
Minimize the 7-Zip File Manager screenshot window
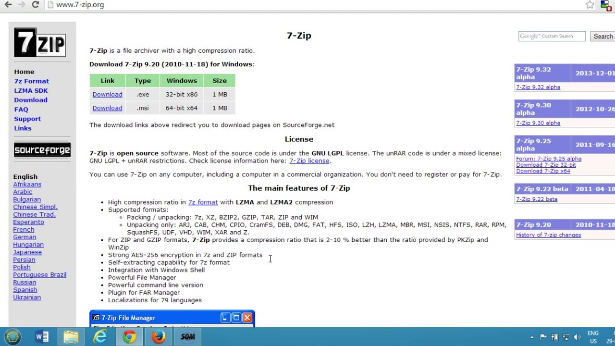click(x=225, y=318)
